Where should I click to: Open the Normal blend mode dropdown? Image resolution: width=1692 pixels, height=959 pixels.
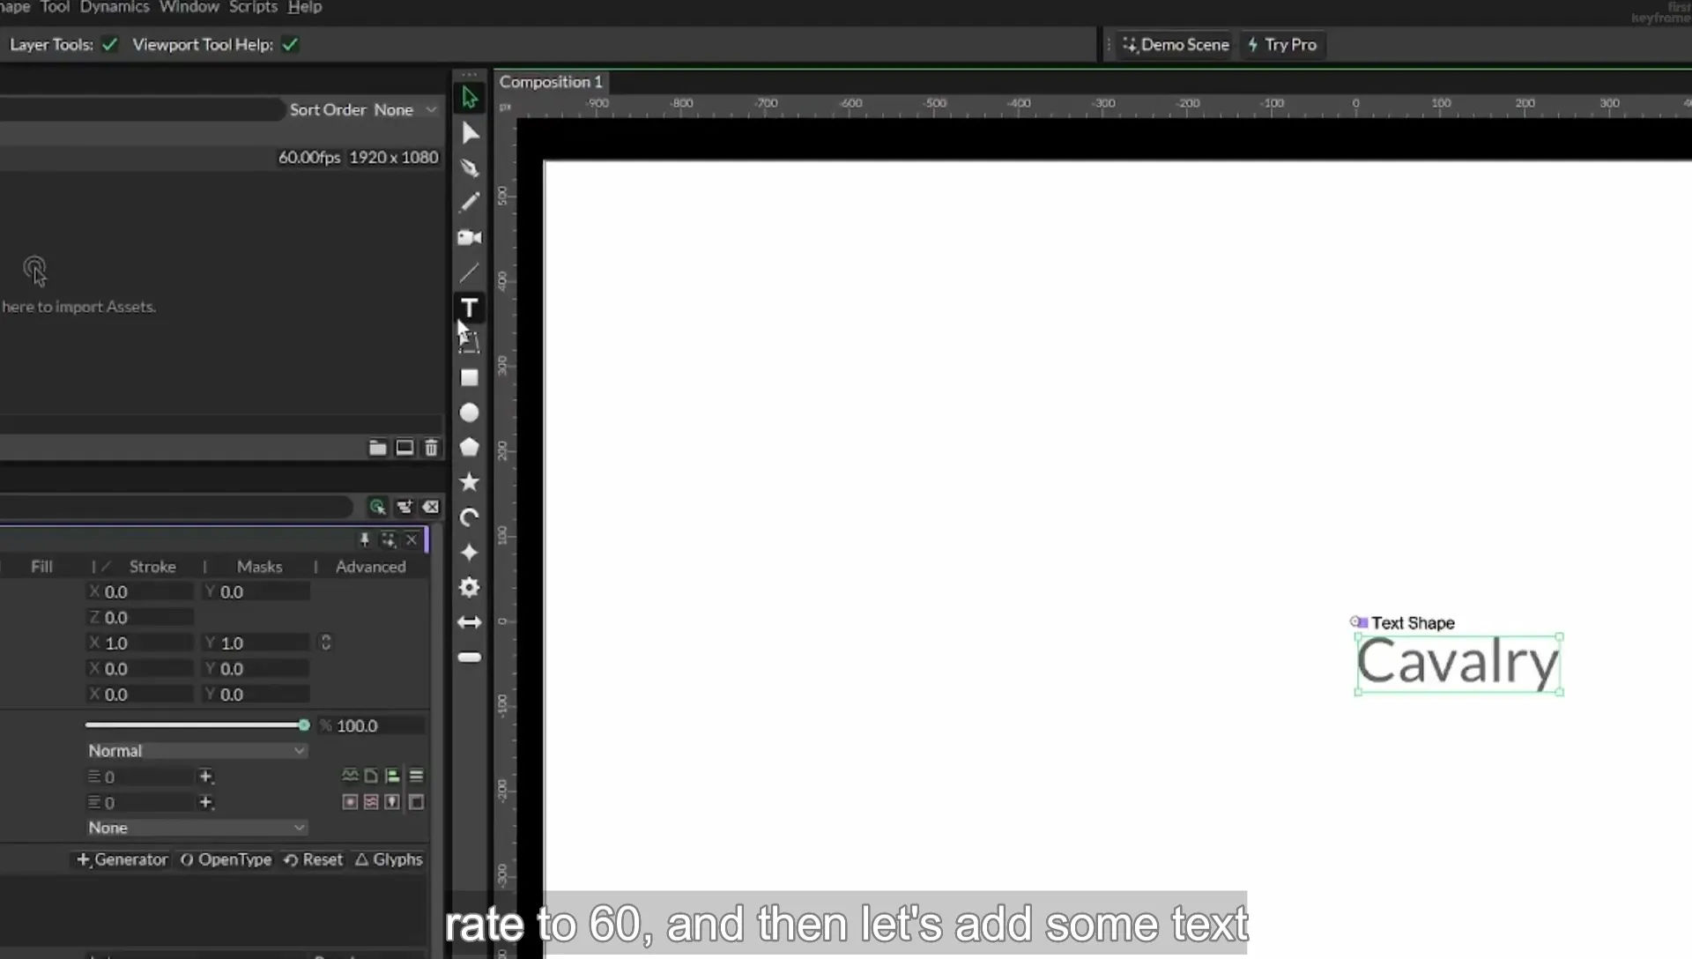tap(197, 751)
